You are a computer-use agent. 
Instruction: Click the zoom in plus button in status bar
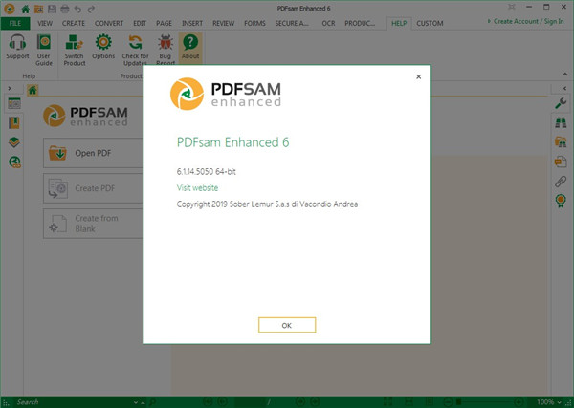coord(519,402)
